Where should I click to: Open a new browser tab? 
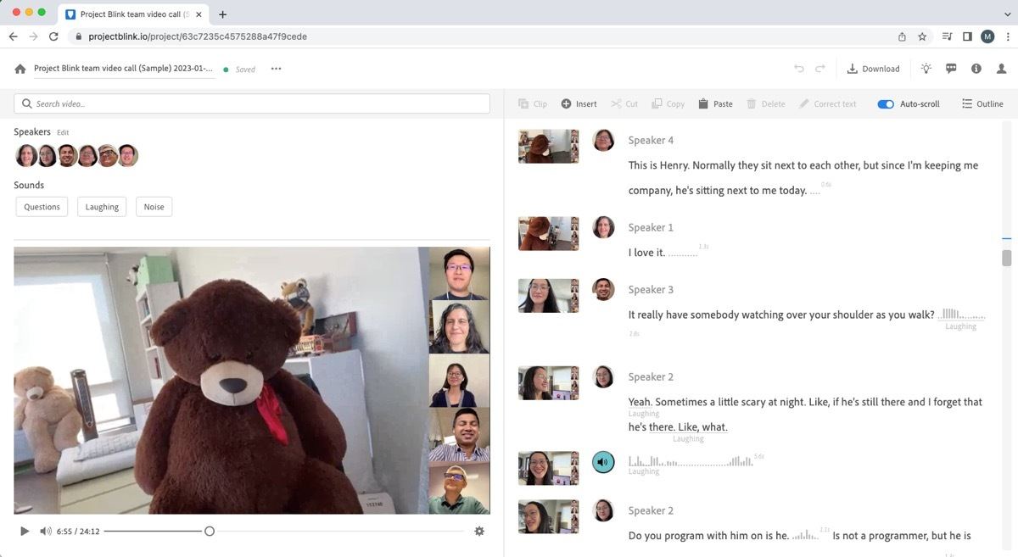pos(222,14)
